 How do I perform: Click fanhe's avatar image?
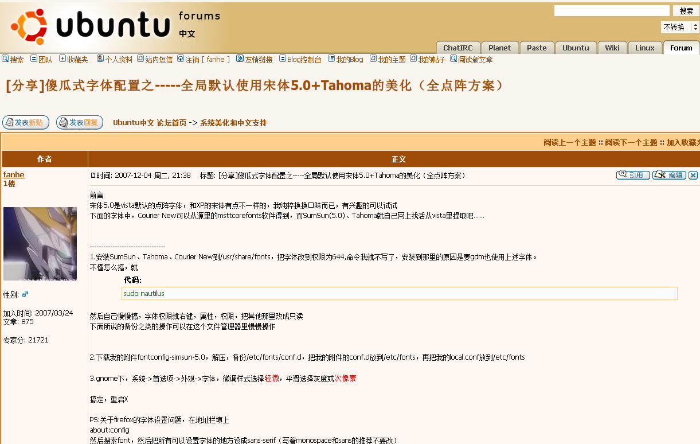[40, 244]
